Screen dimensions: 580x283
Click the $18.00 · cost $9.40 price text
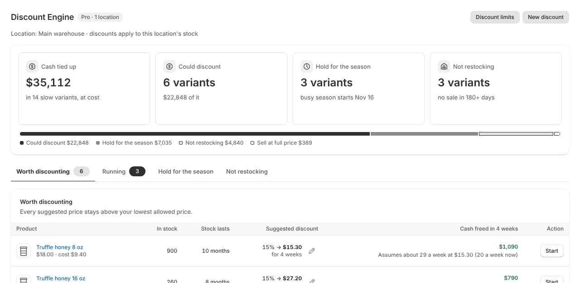point(61,255)
